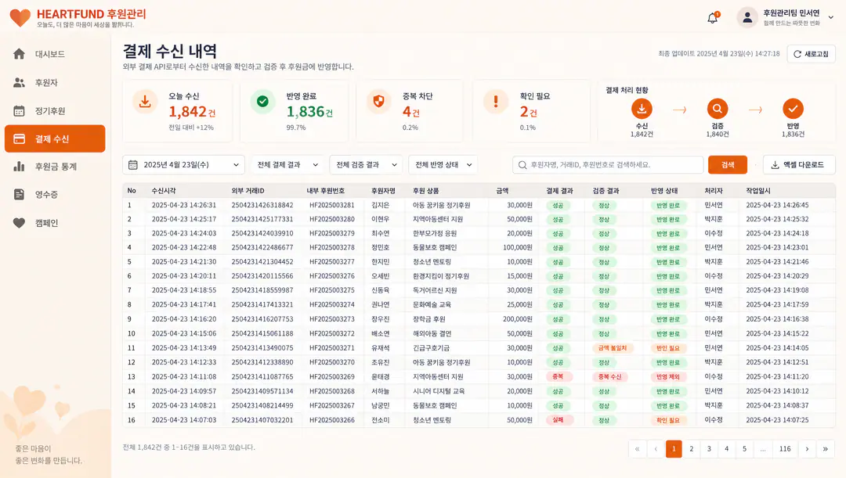Click the 오늘 수신 download icon
846x478 pixels.
point(145,102)
